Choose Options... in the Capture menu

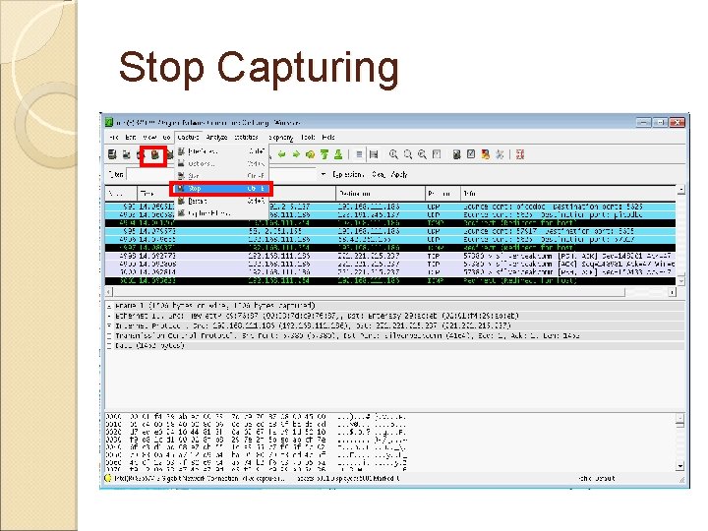(x=221, y=163)
